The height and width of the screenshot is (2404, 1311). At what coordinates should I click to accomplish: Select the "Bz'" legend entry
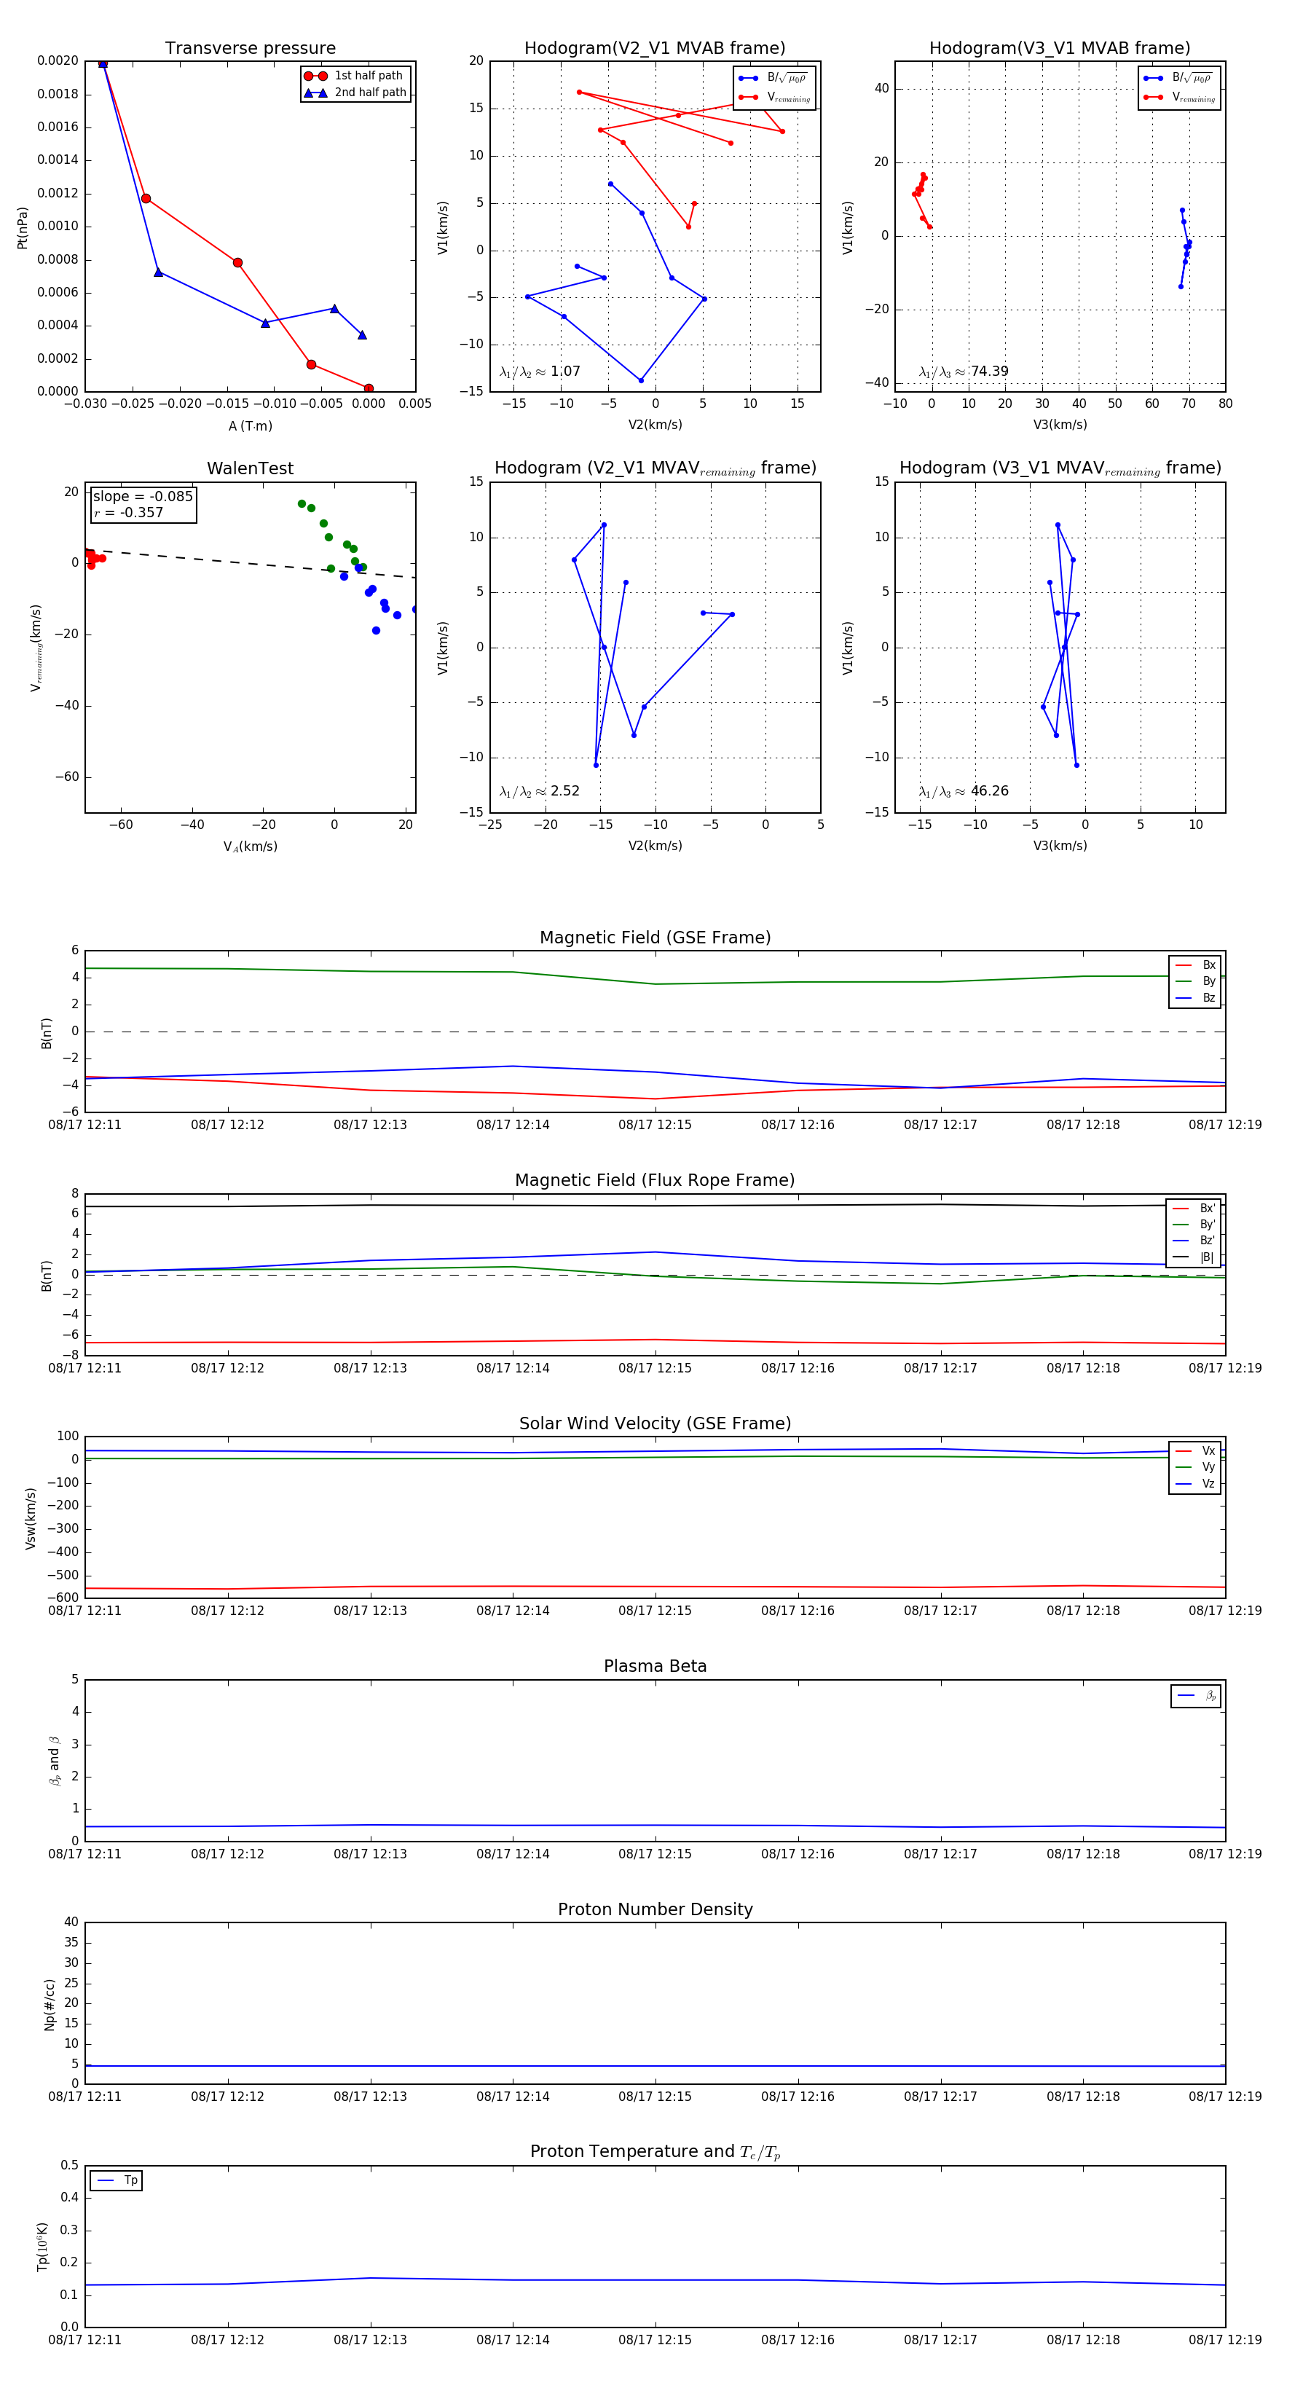(x=1194, y=1241)
